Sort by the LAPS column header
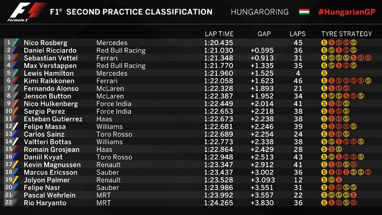Viewport: 382px width, 215px height. click(x=298, y=34)
